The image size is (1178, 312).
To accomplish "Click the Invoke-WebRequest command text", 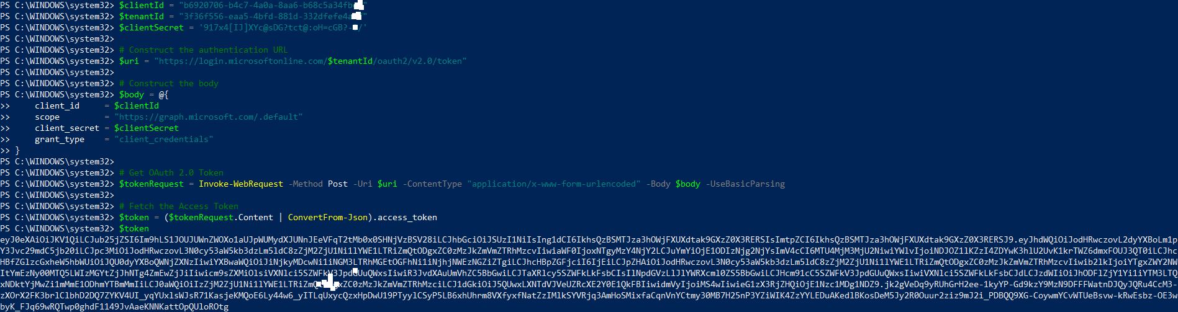I will [241, 184].
